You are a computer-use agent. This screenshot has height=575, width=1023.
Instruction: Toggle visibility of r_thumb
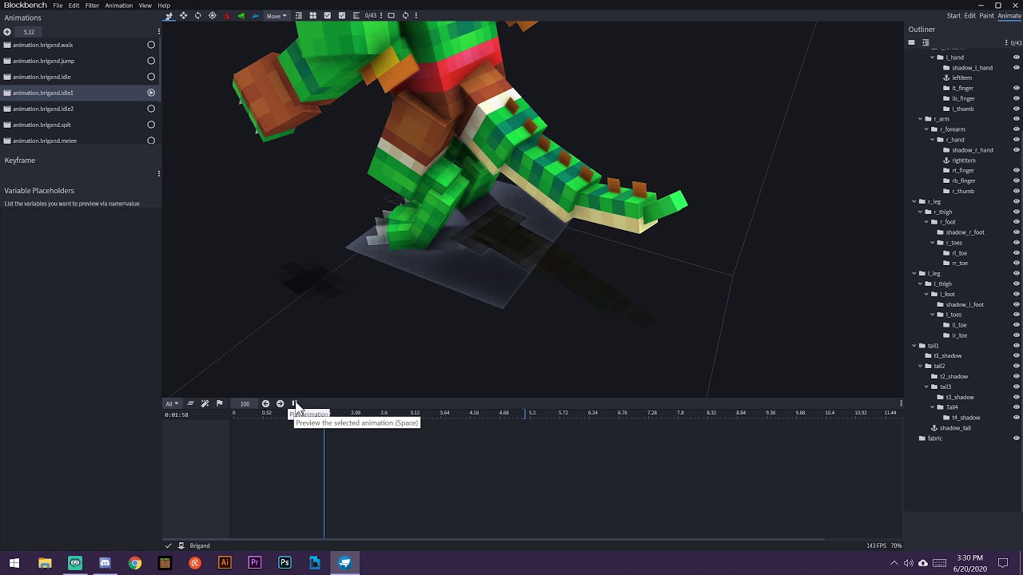click(x=1017, y=192)
